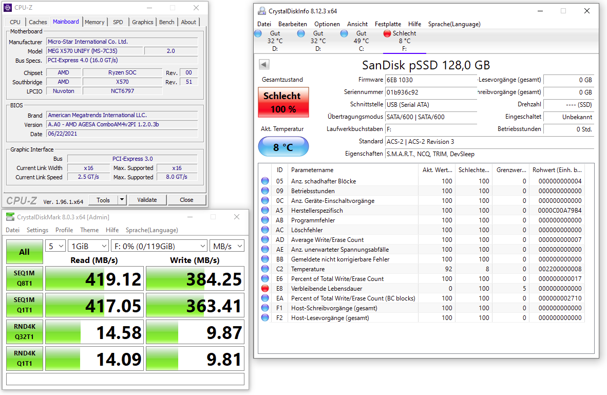The width and height of the screenshot is (607, 395).
Task: Click status orb for 09 Betriebsstunden row
Action: click(x=265, y=191)
